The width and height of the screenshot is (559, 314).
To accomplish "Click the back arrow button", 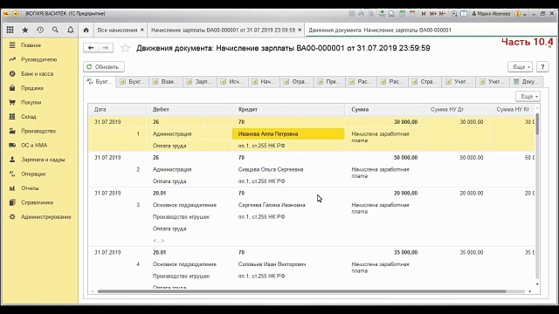I will [x=91, y=48].
